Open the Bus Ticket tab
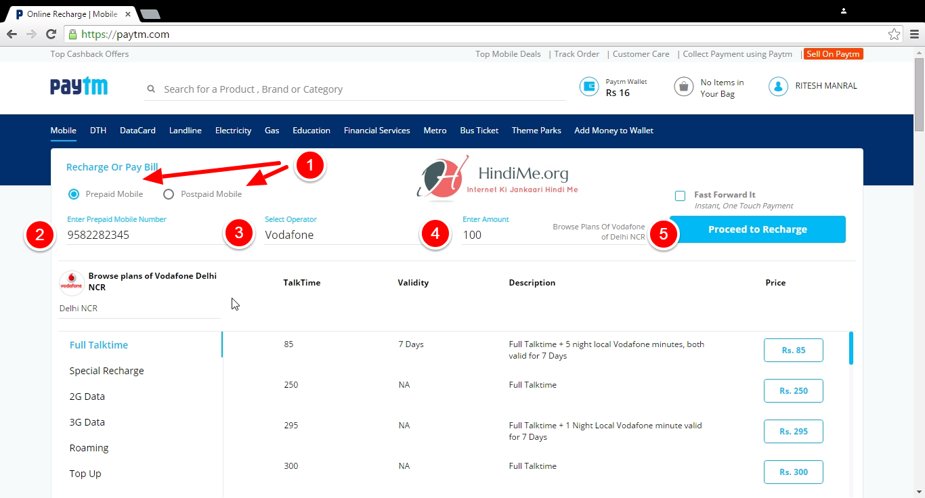Screen dimensions: 925x498 click(479, 131)
